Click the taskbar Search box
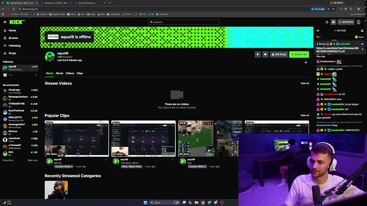The height and width of the screenshot is (206, 367). click(x=165, y=203)
